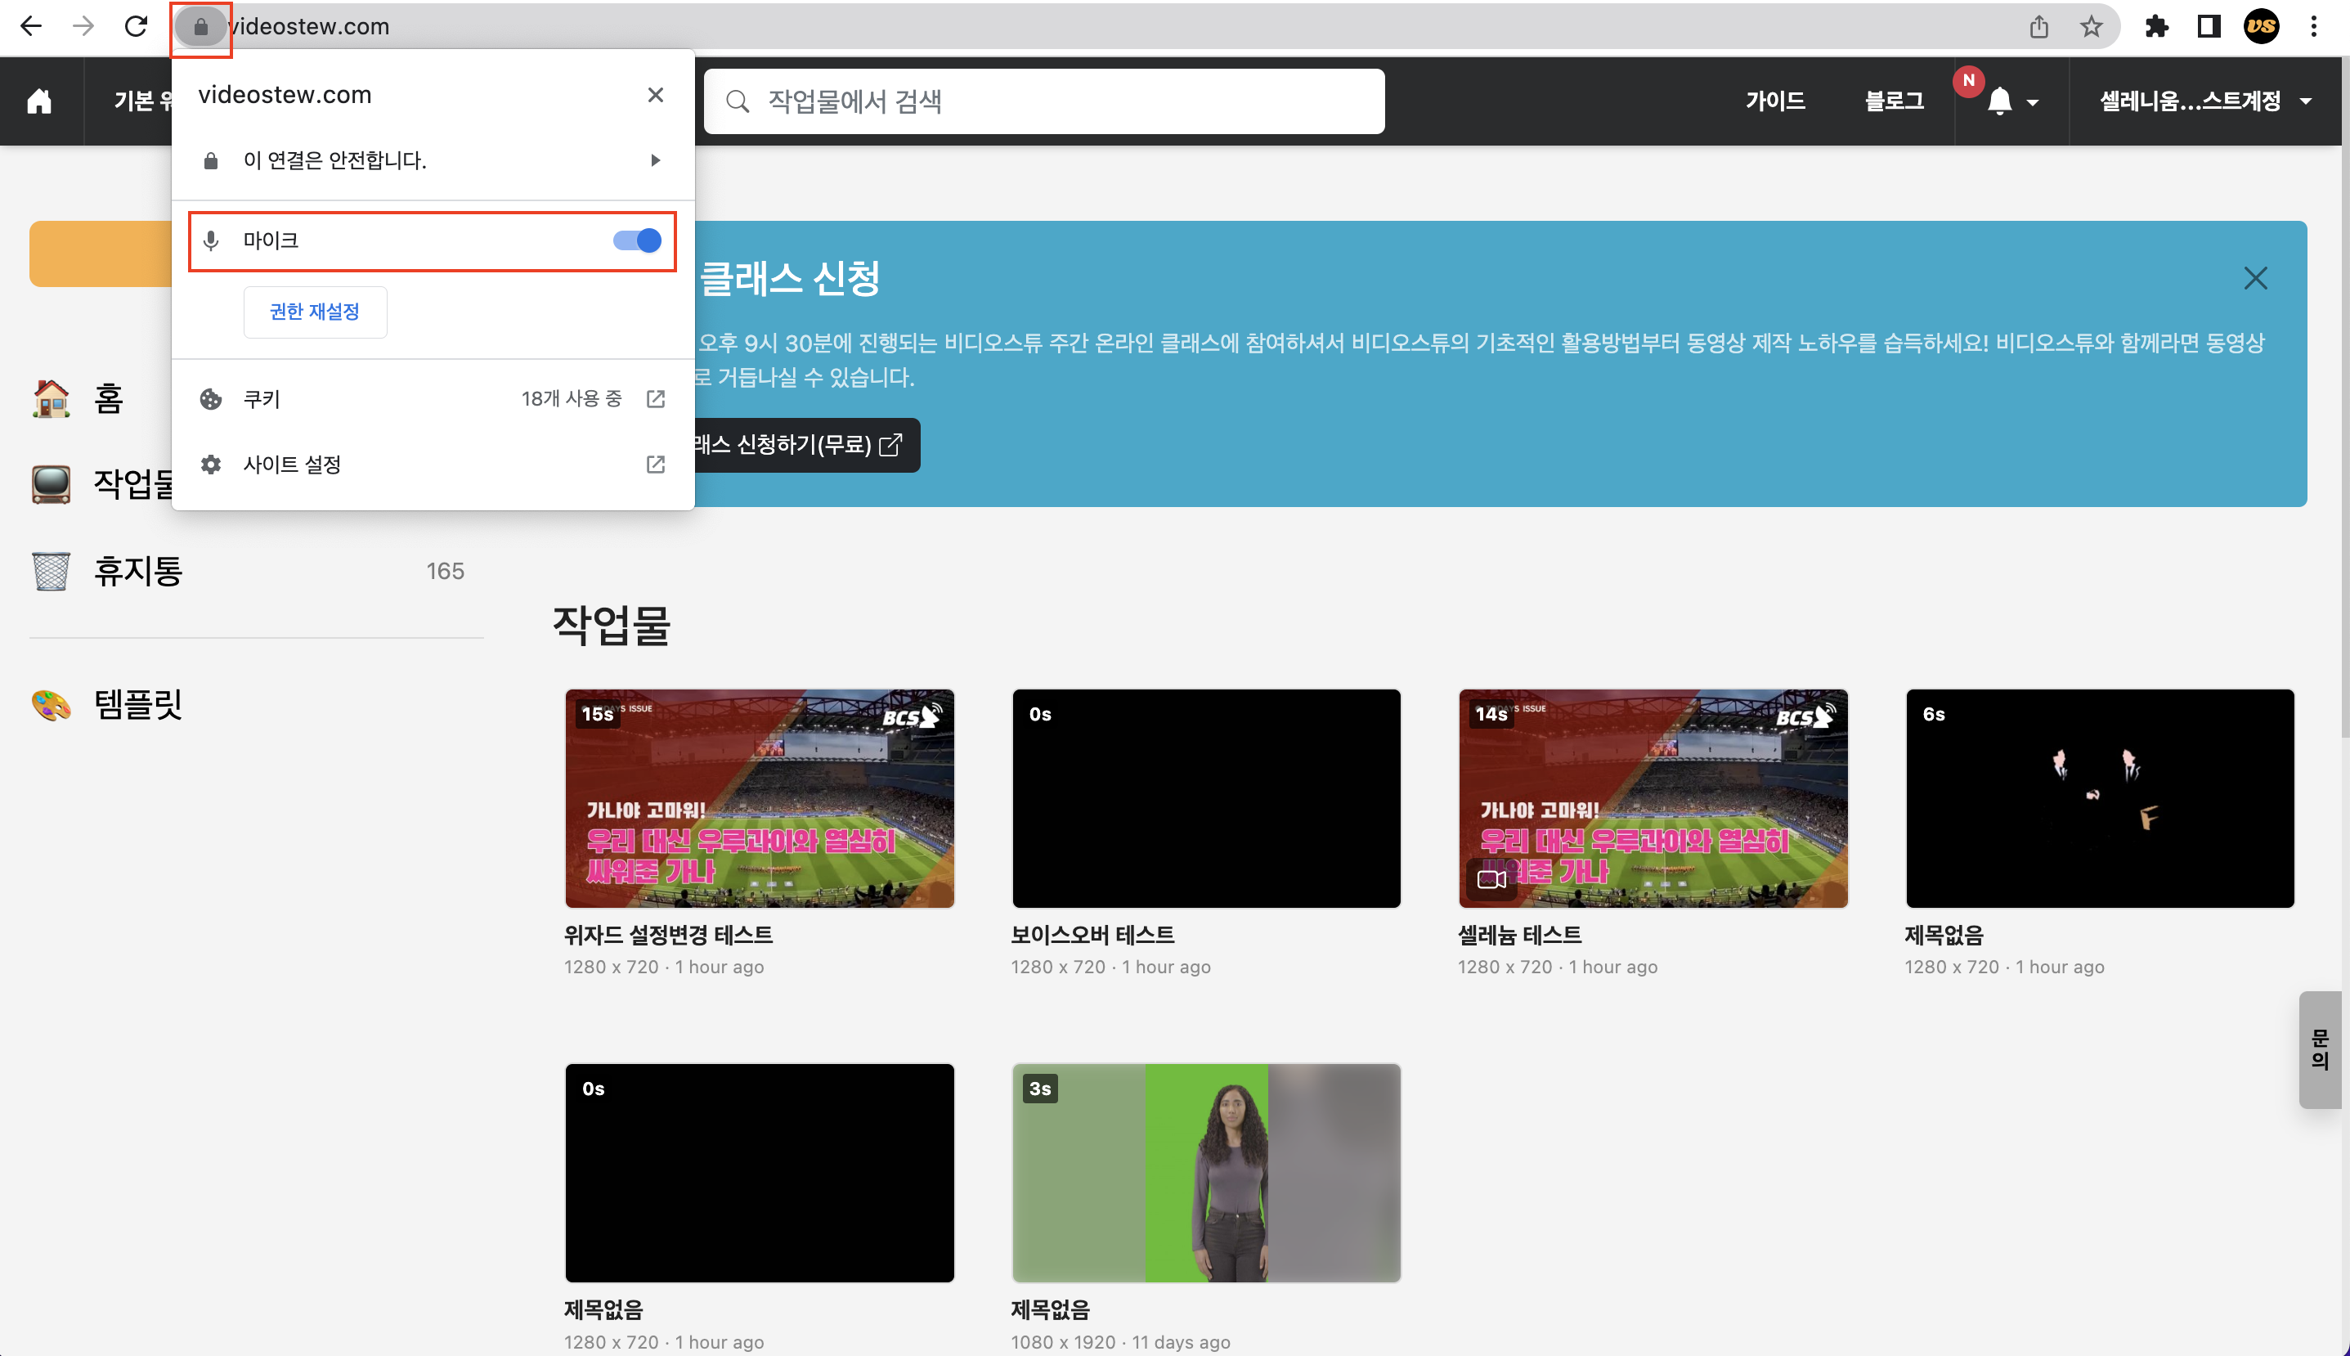Click the Chrome extensions puzzle icon
The width and height of the screenshot is (2350, 1356).
tap(2156, 26)
